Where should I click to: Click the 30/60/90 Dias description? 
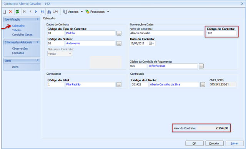157,66
